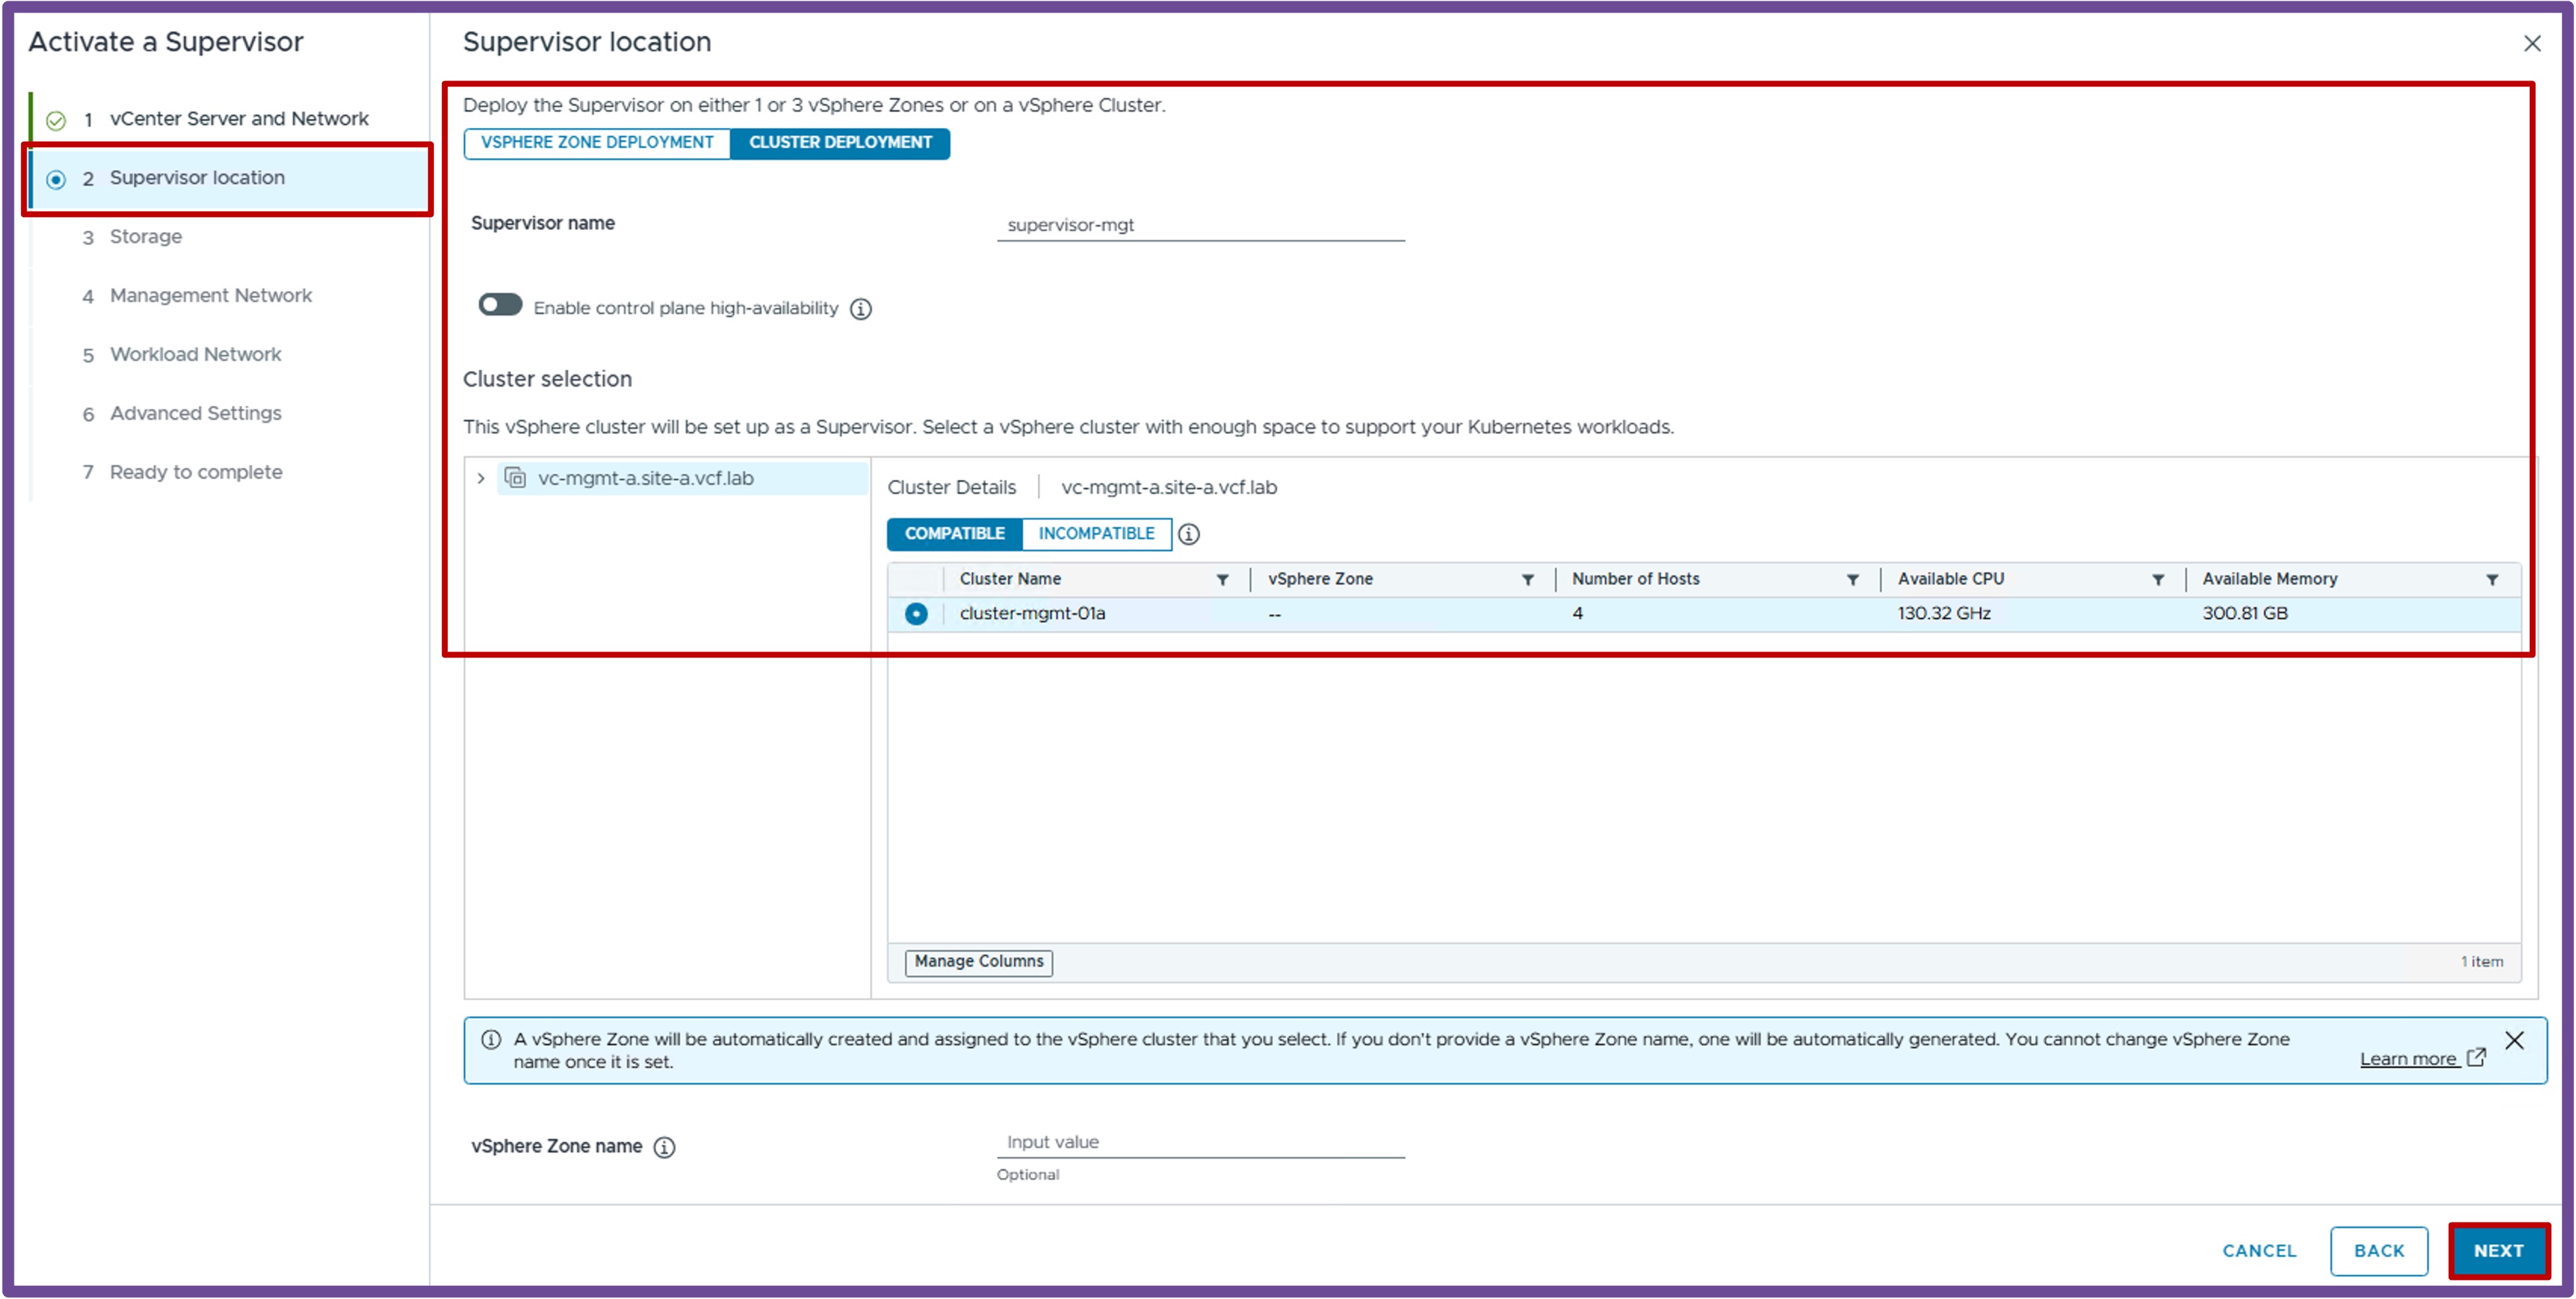Click the high-availability info icon
The width and height of the screenshot is (2576, 1299).
coord(860,309)
